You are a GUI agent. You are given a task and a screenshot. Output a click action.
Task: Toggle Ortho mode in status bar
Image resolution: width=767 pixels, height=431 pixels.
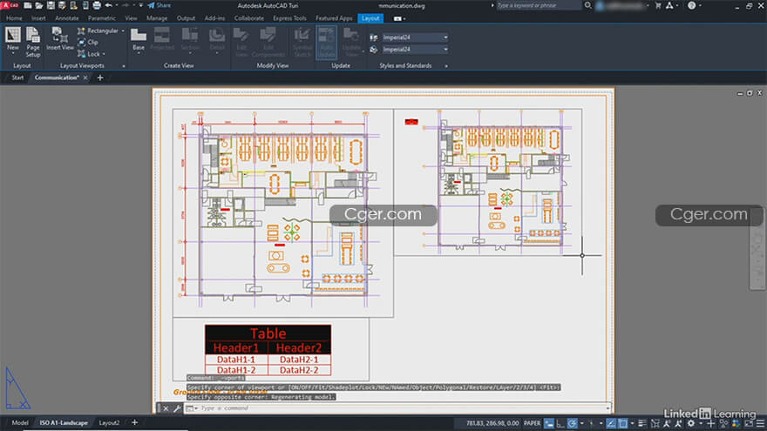click(560, 423)
